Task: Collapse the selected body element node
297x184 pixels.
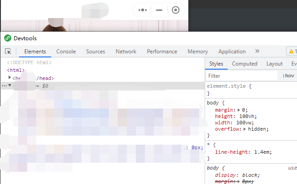Action: pyautogui.click(x=10, y=85)
